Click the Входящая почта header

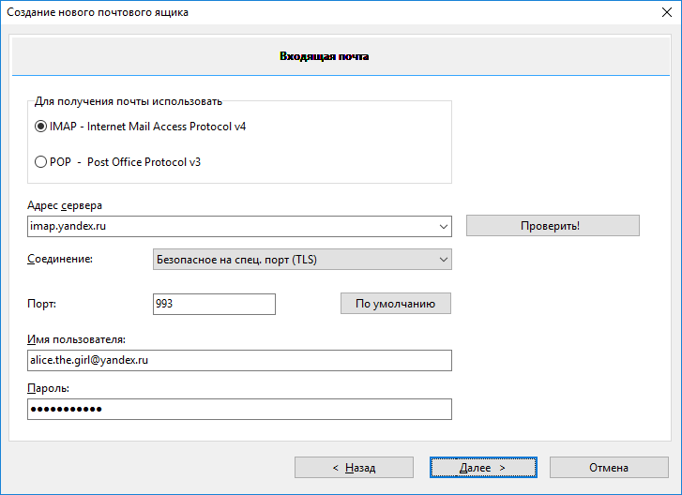(x=324, y=56)
